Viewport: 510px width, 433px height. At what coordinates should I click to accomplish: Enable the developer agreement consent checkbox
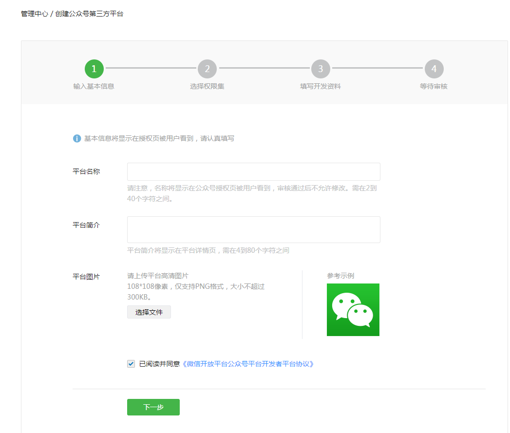point(131,363)
